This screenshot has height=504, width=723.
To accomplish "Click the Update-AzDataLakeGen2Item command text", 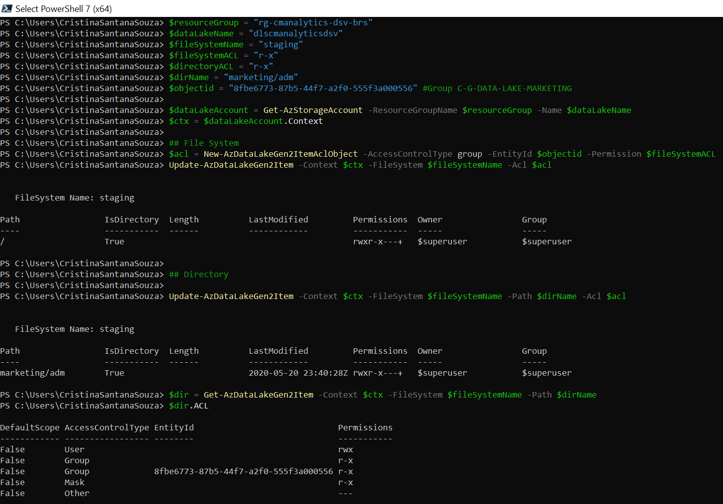I will (231, 165).
